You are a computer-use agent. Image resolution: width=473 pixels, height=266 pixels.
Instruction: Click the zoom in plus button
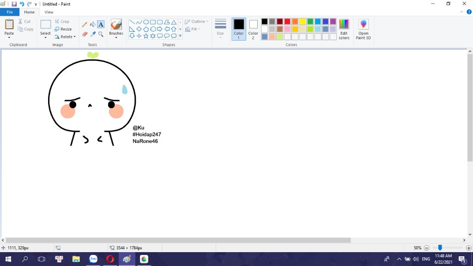(468, 248)
